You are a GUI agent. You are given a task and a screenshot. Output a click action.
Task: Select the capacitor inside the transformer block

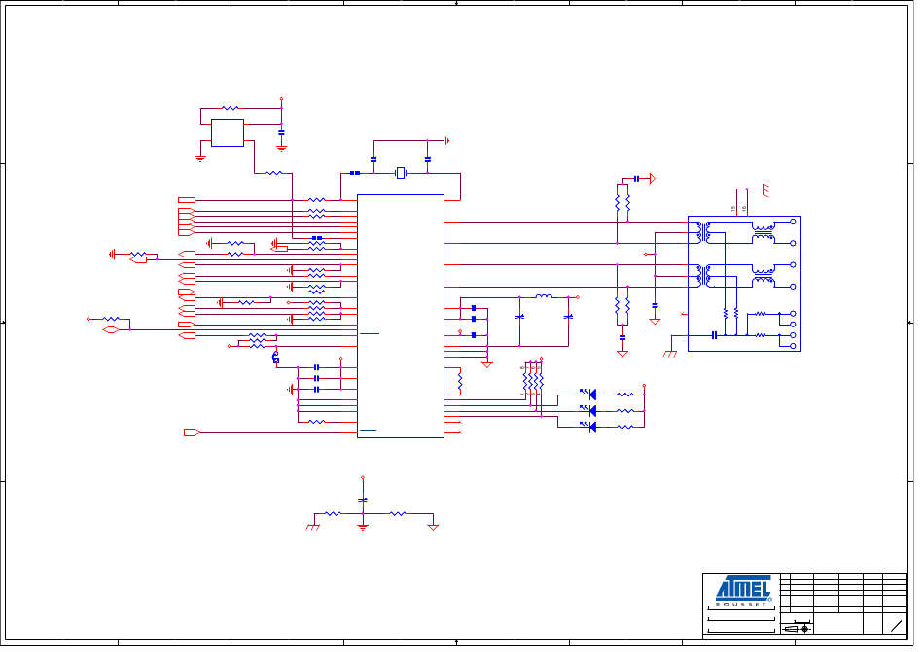click(x=714, y=335)
